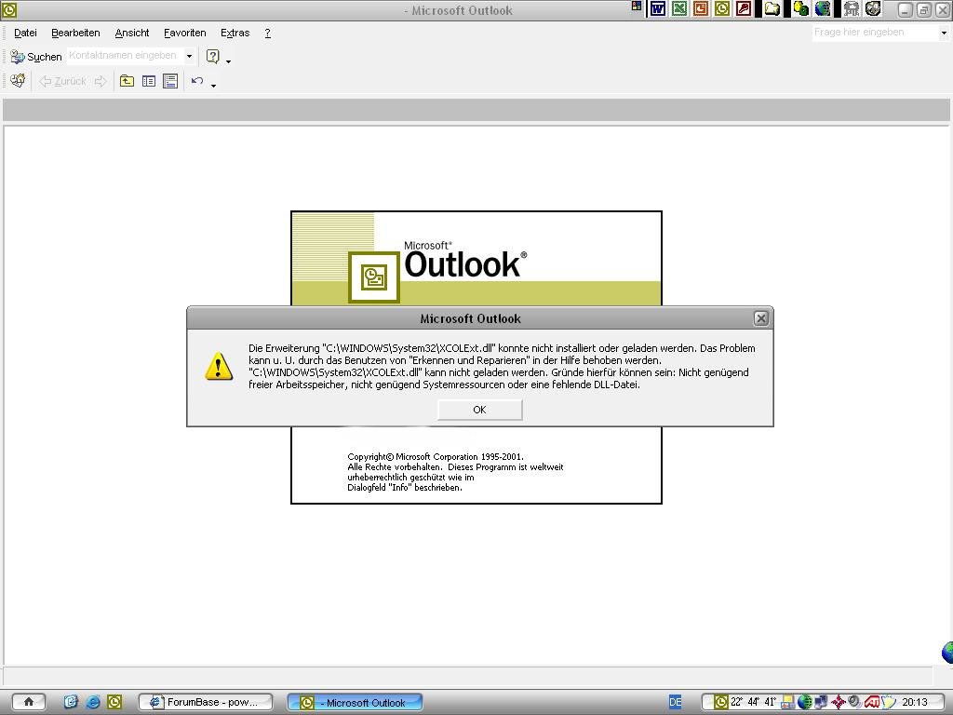Click the speaker volume tray icon
Screen dimensions: 953x715
[x=854, y=703]
